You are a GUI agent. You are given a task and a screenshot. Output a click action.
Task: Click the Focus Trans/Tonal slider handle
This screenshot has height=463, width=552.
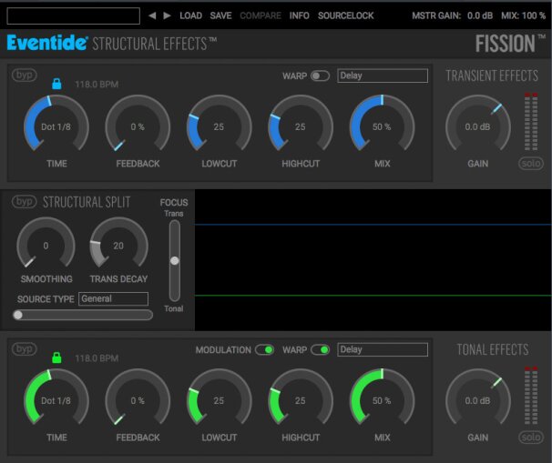point(175,260)
